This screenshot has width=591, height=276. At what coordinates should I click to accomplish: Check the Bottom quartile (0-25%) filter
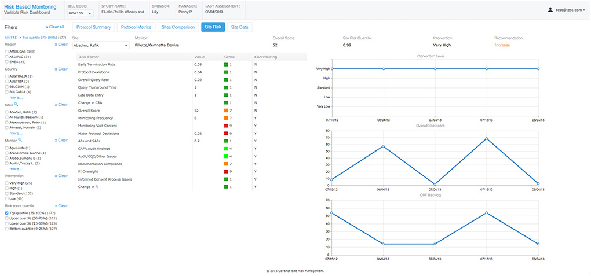point(6,229)
